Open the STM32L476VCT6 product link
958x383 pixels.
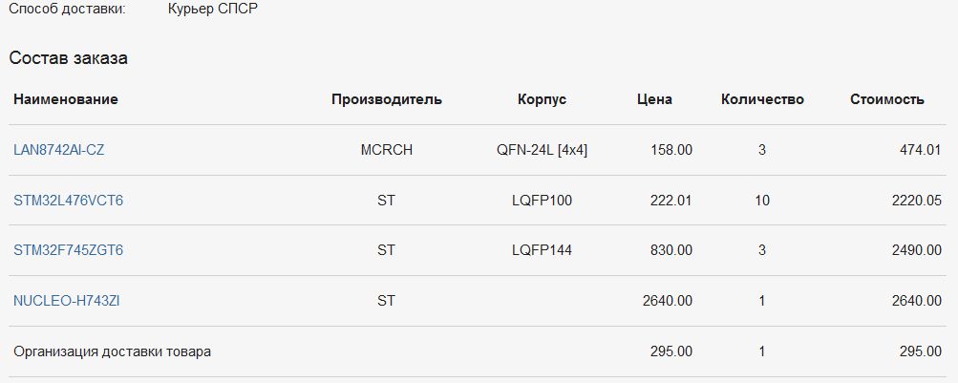coord(69,200)
